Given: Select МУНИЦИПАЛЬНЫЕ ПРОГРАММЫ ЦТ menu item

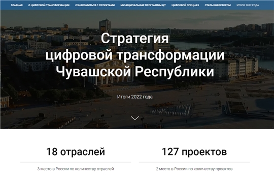Looking at the screenshot, I should tap(143, 5).
